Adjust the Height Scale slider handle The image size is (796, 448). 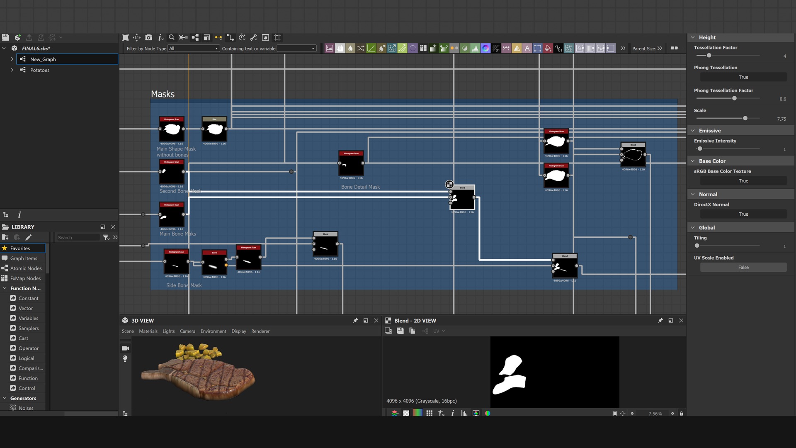coord(745,118)
